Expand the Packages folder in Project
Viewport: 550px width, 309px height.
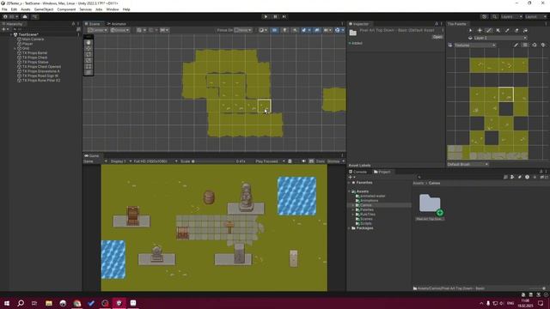350,228
